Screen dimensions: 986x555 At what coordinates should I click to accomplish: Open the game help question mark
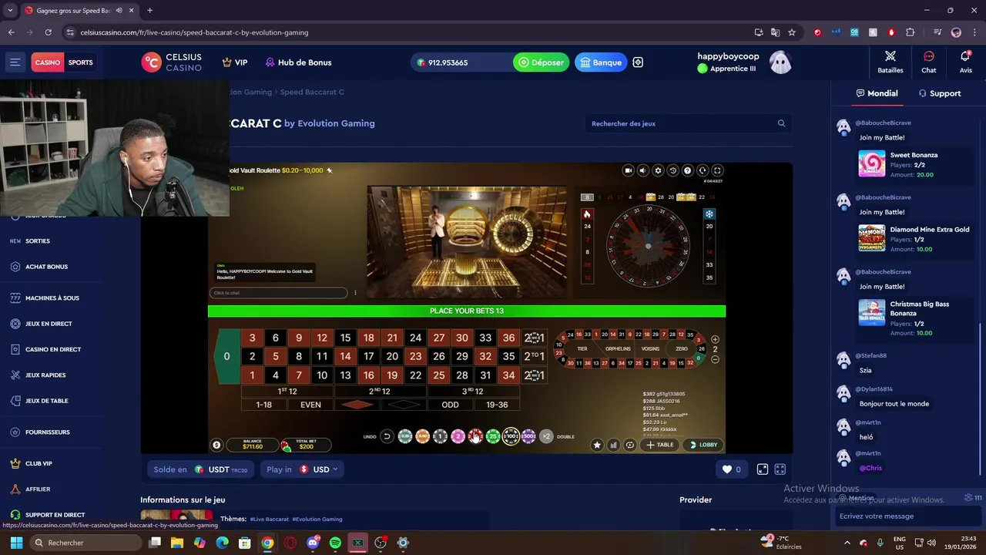pos(688,170)
